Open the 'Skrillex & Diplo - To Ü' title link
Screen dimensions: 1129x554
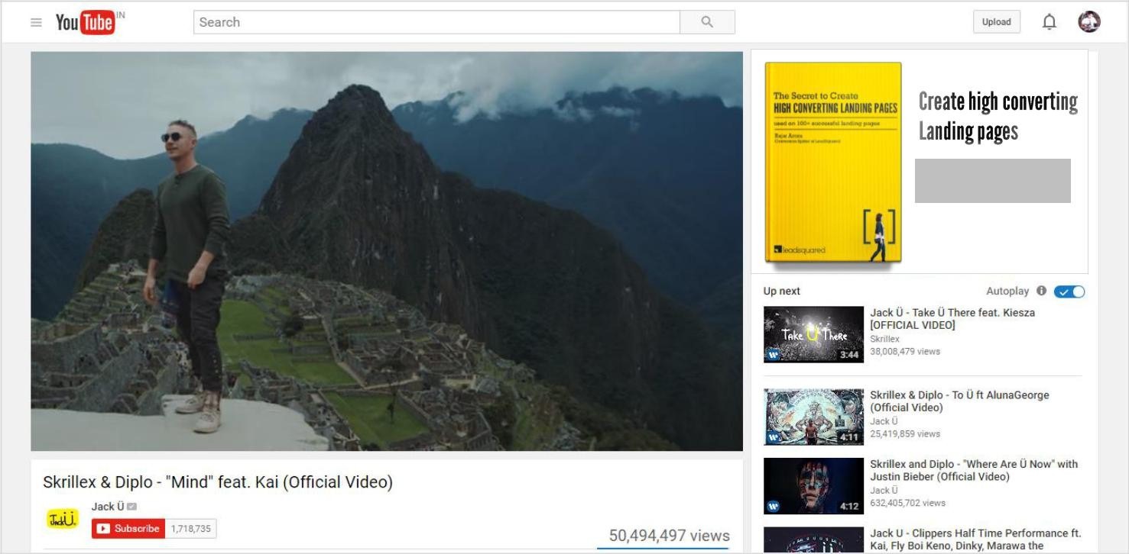959,401
